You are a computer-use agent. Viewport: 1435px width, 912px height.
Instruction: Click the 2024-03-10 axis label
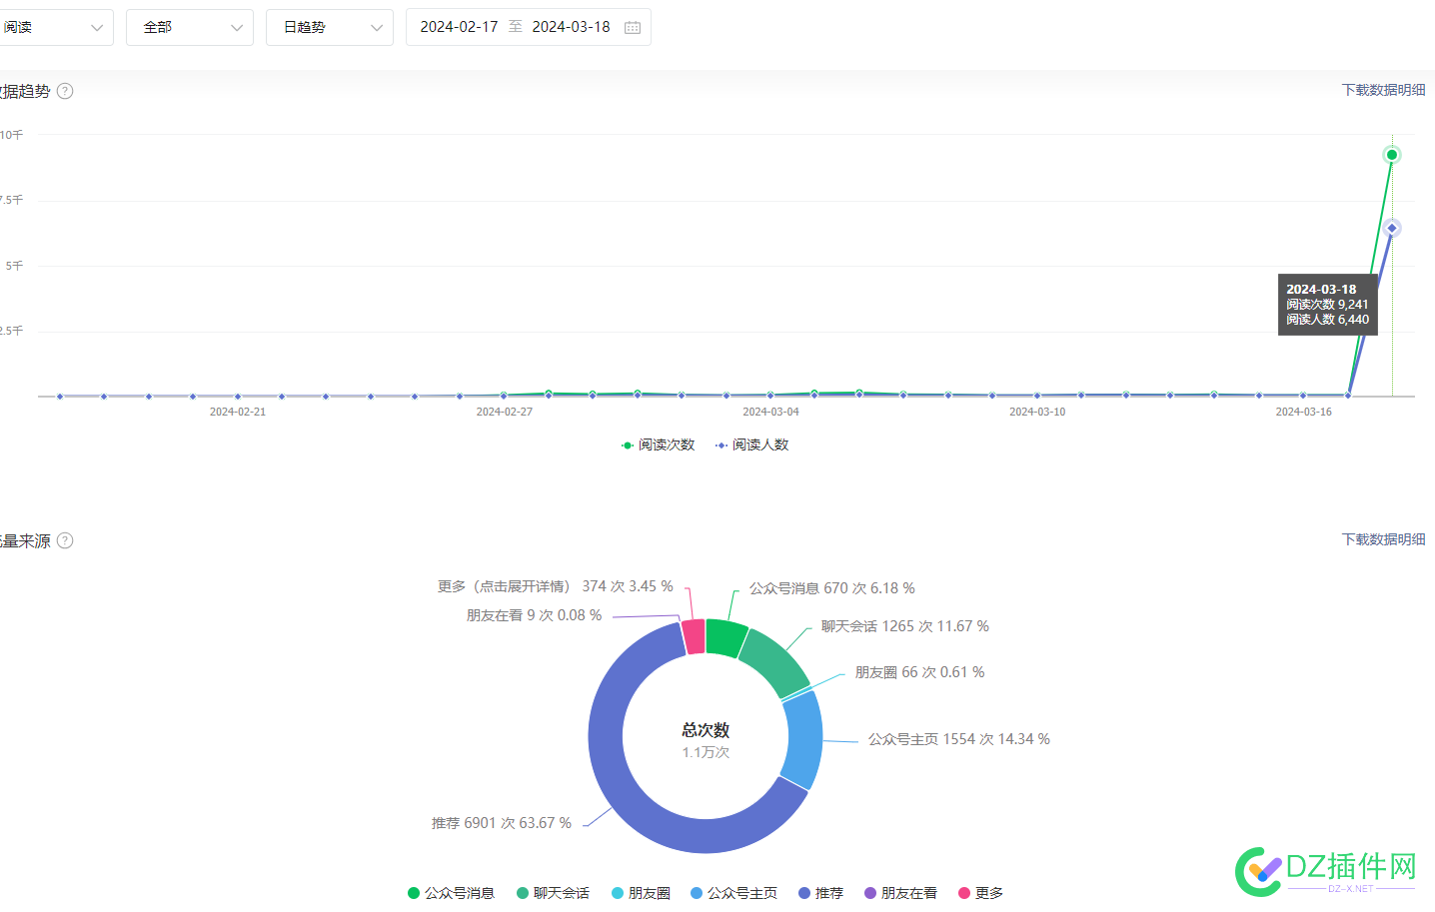coord(1037,412)
